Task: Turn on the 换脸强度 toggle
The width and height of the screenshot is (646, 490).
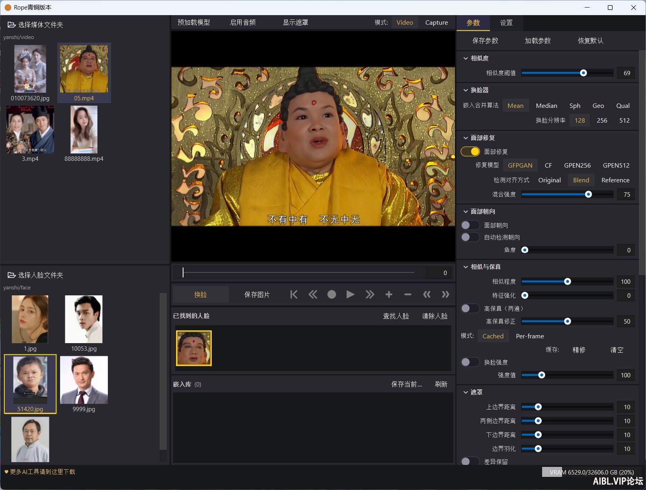Action: 470,362
